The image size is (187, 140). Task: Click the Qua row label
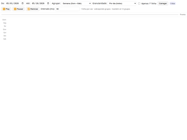5,29
